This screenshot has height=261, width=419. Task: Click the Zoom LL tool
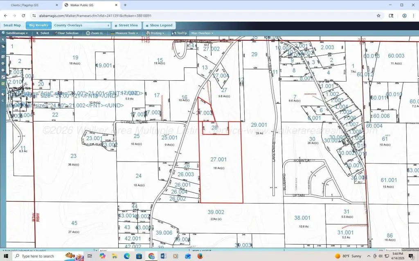[x=95, y=33]
